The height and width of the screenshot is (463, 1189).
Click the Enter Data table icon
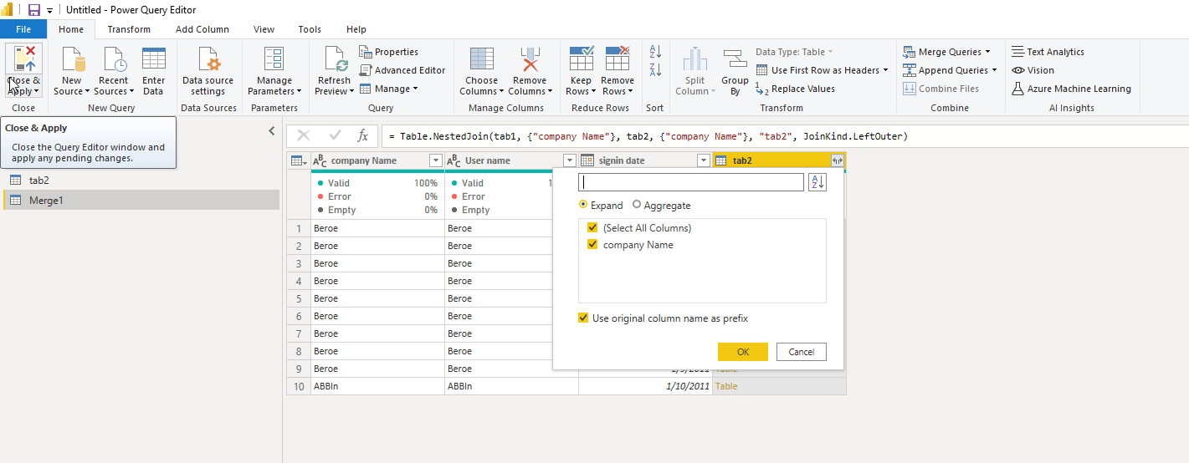click(154, 60)
